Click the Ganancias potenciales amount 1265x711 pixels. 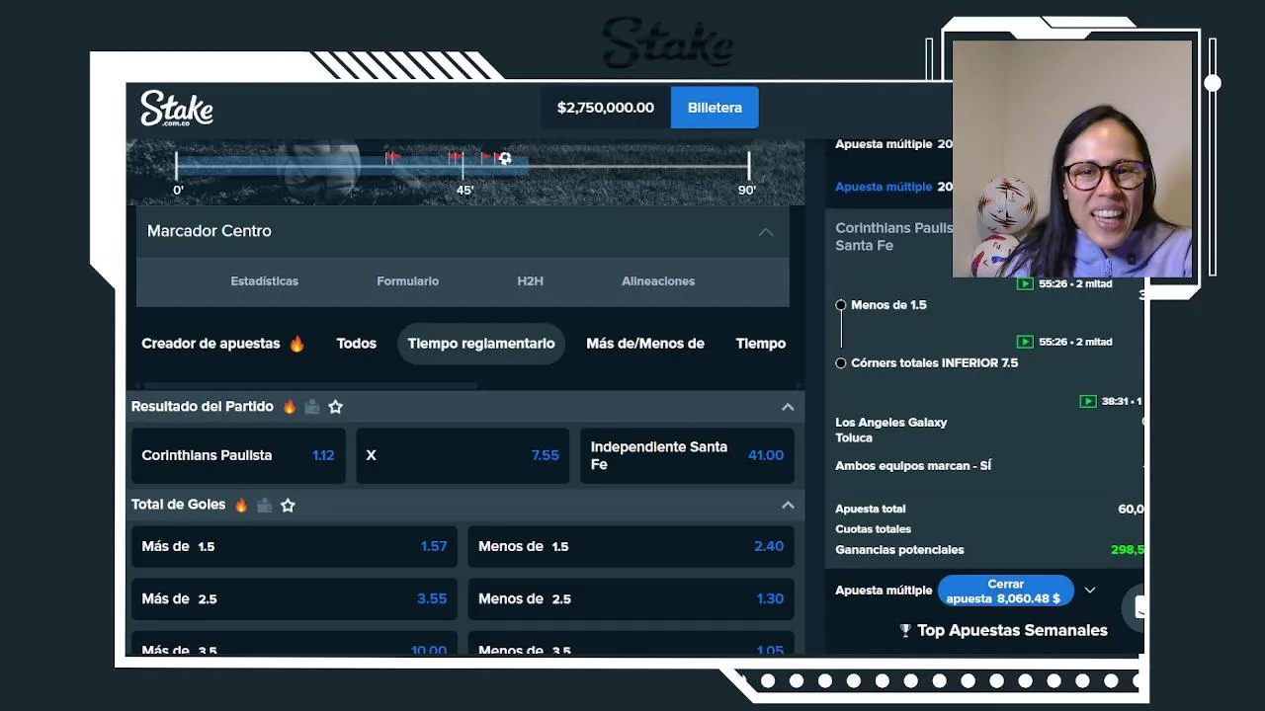point(1128,550)
